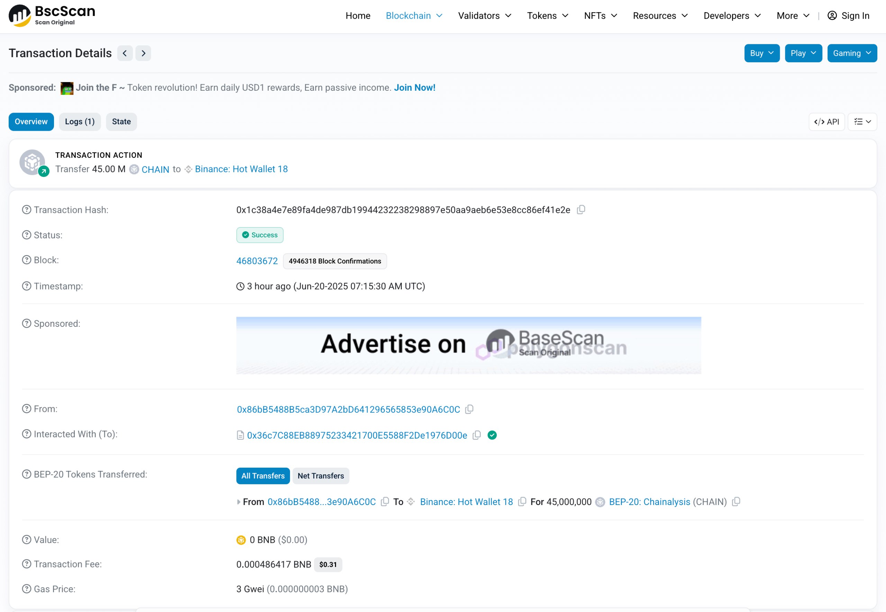The height and width of the screenshot is (612, 886).
Task: Click the Success status badge
Action: 260,235
